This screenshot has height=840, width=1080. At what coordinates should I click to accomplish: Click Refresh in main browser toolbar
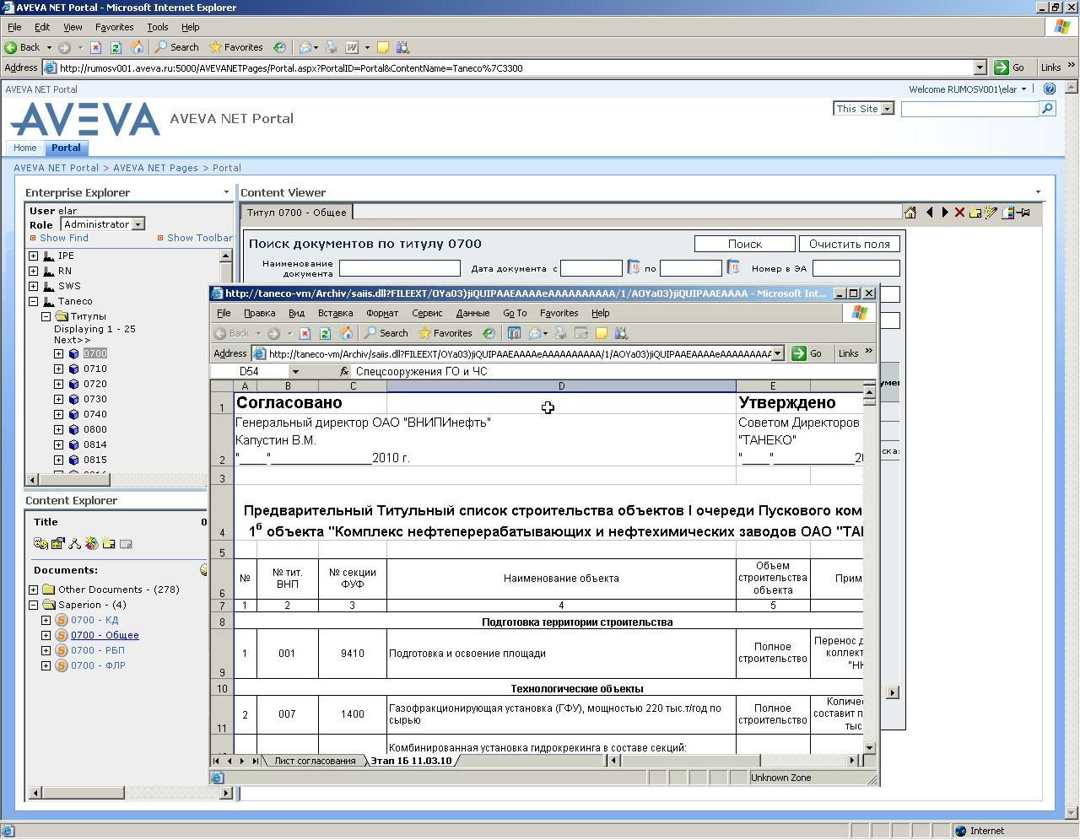116,47
